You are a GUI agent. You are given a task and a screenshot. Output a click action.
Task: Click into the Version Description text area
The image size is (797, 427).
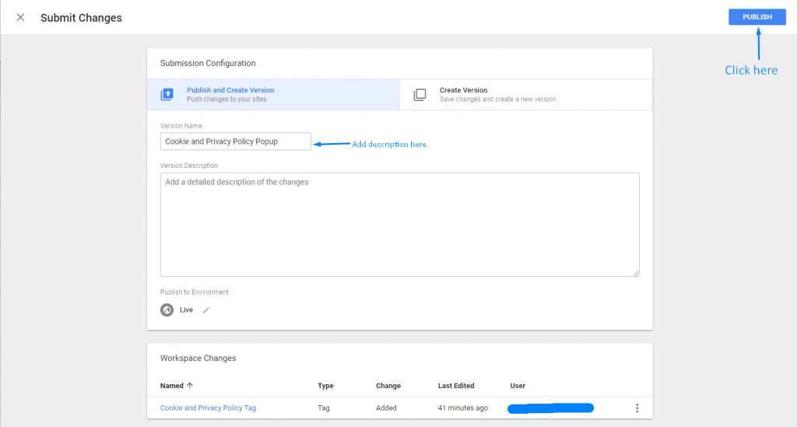(x=399, y=225)
